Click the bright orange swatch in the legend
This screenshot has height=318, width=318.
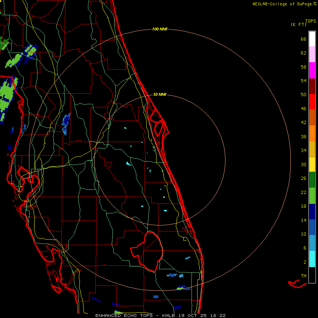tap(312, 134)
